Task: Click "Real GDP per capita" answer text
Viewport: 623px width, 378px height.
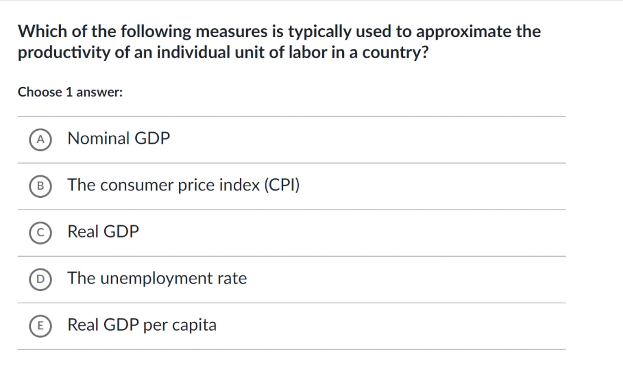Action: coord(142,324)
